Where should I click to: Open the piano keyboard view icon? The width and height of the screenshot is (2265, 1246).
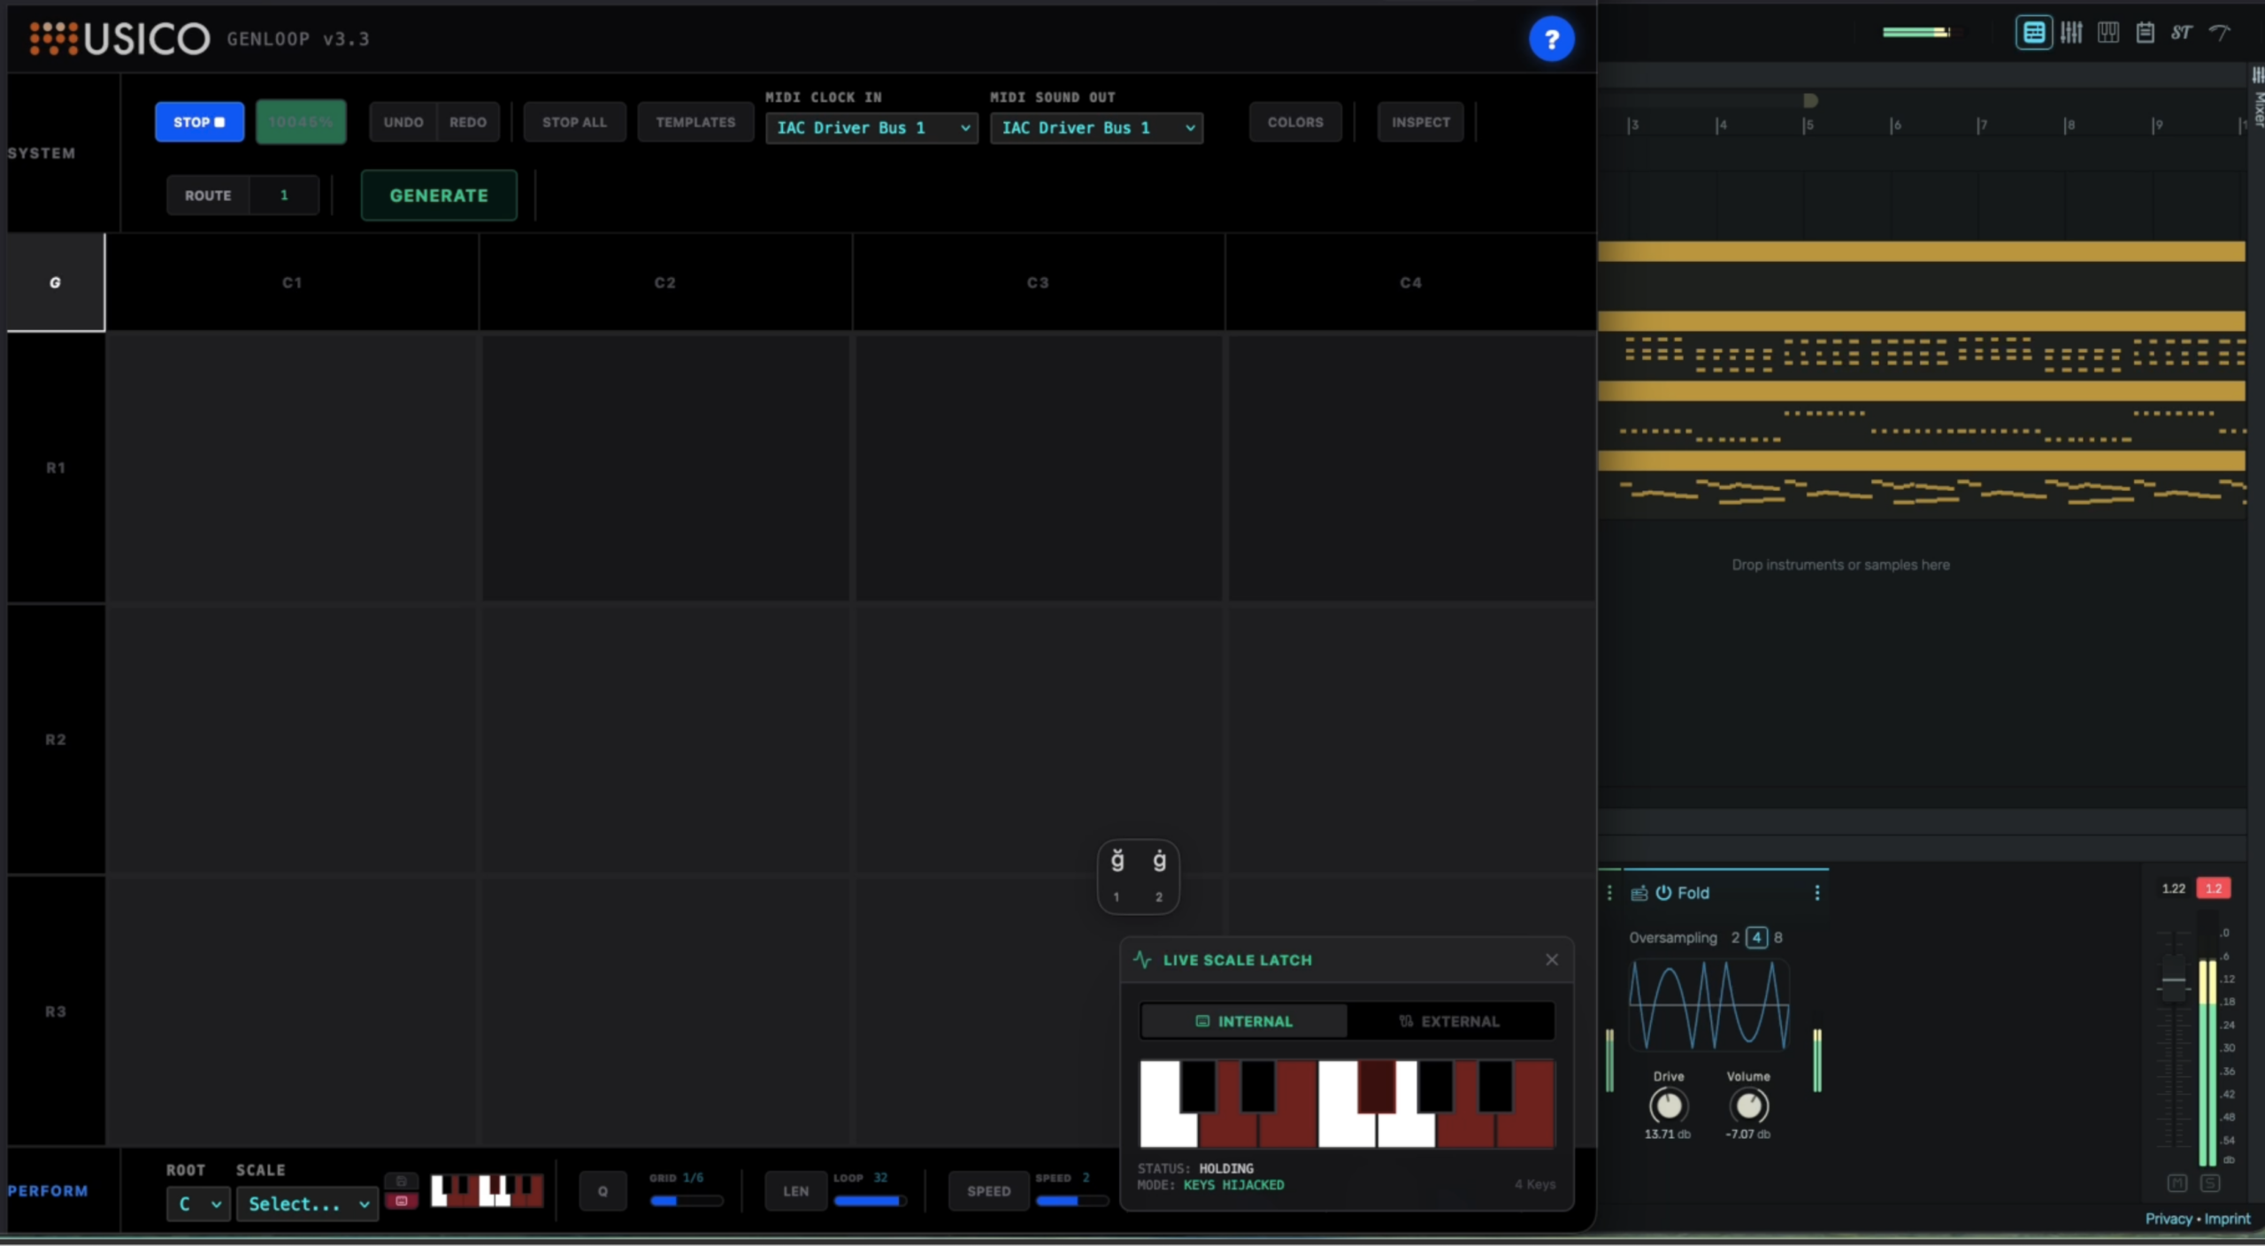(x=2108, y=33)
